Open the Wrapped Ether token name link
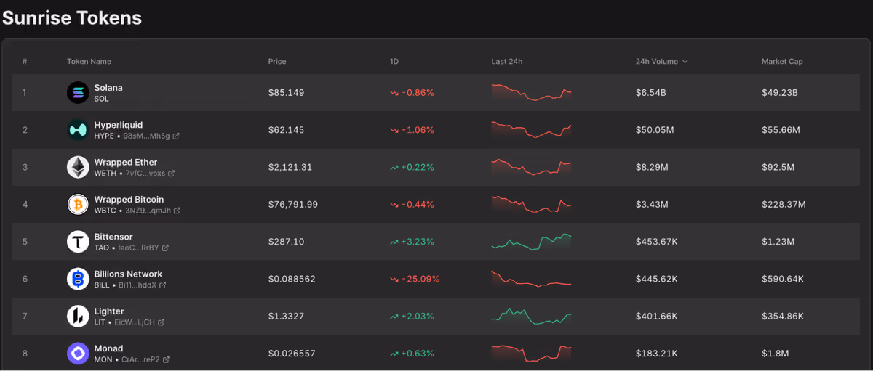873x371 pixels. [126, 162]
